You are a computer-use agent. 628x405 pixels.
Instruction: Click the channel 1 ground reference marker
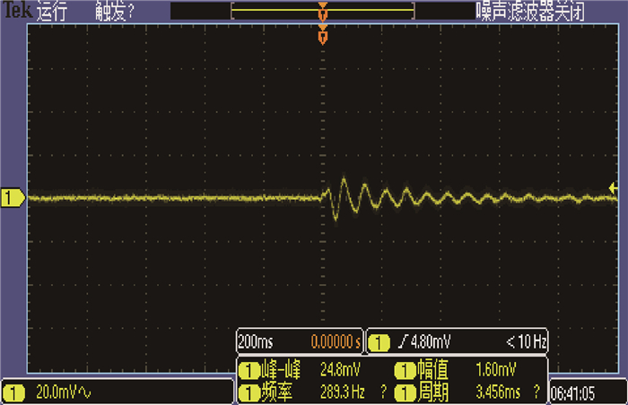(13, 197)
